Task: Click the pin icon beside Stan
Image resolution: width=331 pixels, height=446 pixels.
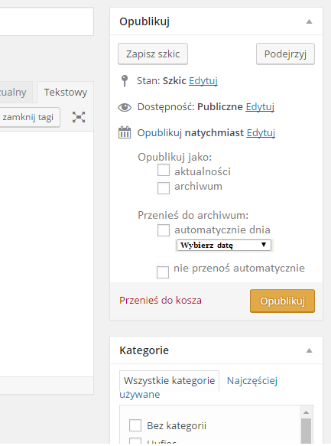Action: point(125,81)
